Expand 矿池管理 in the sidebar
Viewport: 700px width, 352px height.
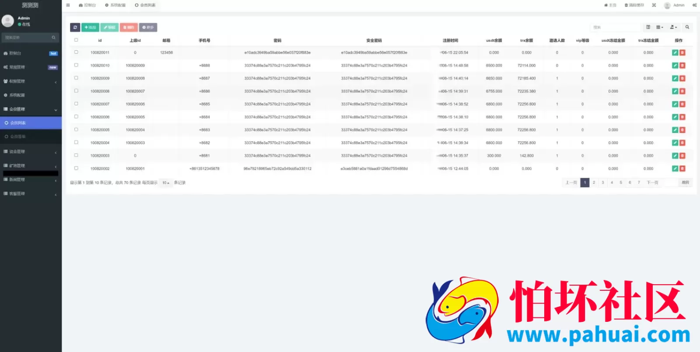pos(31,166)
